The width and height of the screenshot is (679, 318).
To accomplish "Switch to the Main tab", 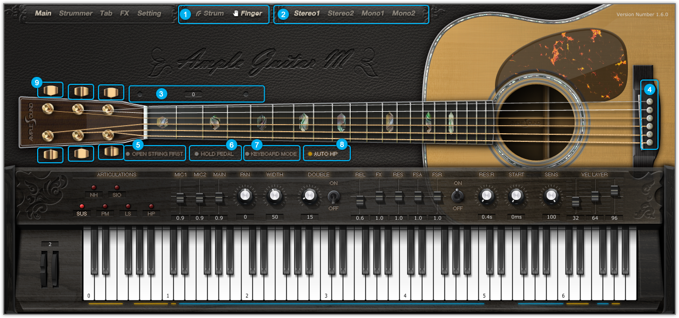I will (43, 13).
